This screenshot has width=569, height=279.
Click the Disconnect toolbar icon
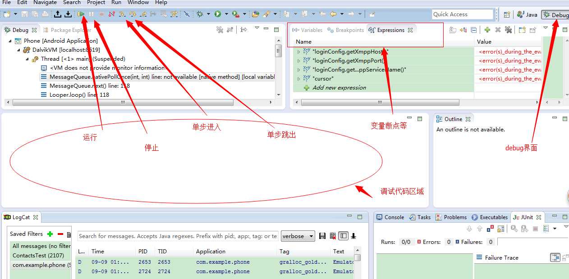(x=112, y=14)
